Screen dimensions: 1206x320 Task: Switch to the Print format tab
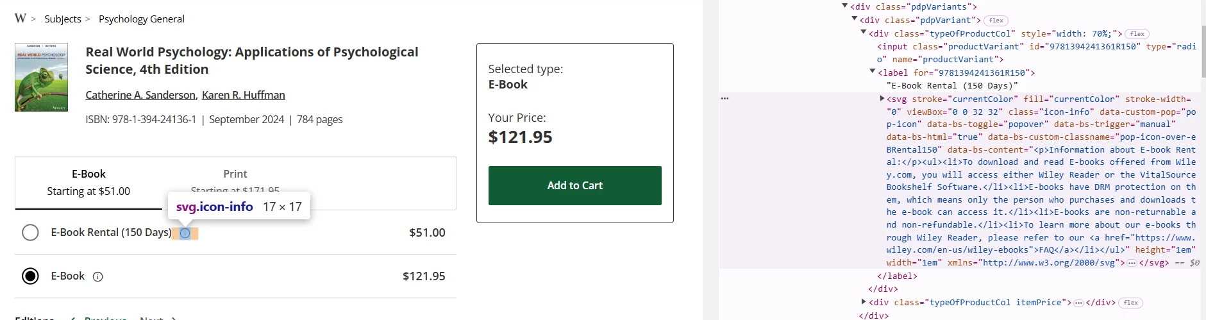pyautogui.click(x=235, y=174)
